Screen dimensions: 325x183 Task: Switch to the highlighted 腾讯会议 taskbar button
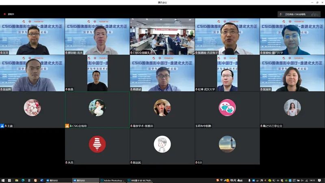(x=86, y=181)
